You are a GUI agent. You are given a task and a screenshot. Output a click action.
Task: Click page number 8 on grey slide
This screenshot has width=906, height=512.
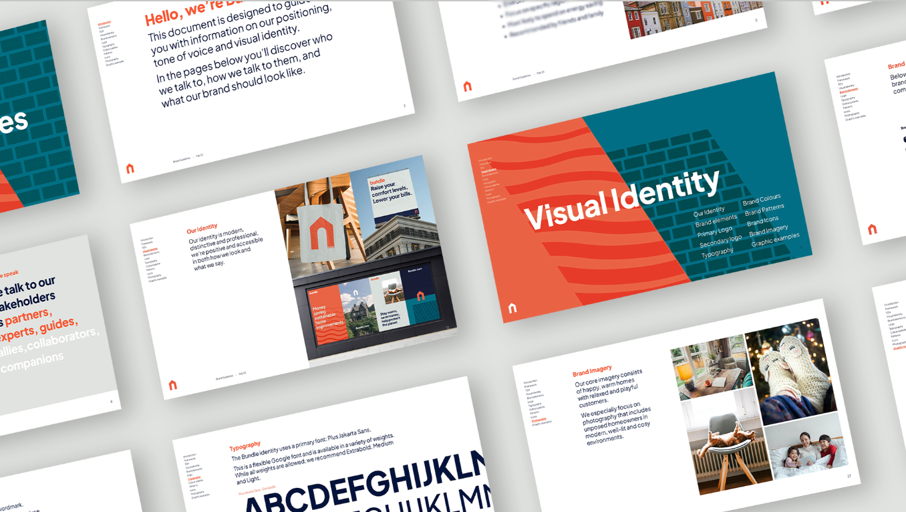click(x=111, y=401)
